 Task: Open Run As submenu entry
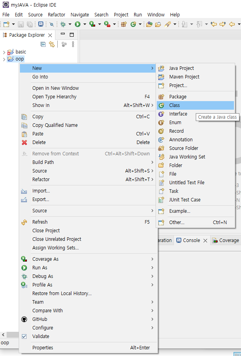(88, 268)
